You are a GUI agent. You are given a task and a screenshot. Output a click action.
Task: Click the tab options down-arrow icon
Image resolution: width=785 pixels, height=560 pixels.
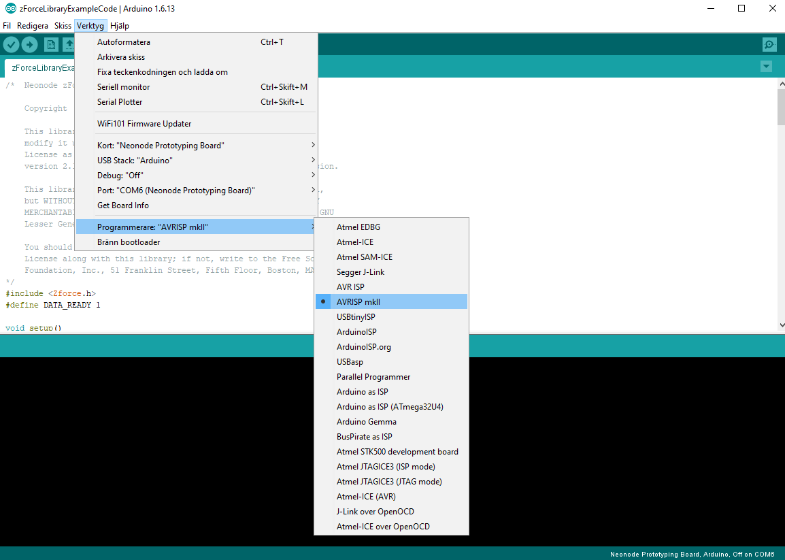point(766,67)
